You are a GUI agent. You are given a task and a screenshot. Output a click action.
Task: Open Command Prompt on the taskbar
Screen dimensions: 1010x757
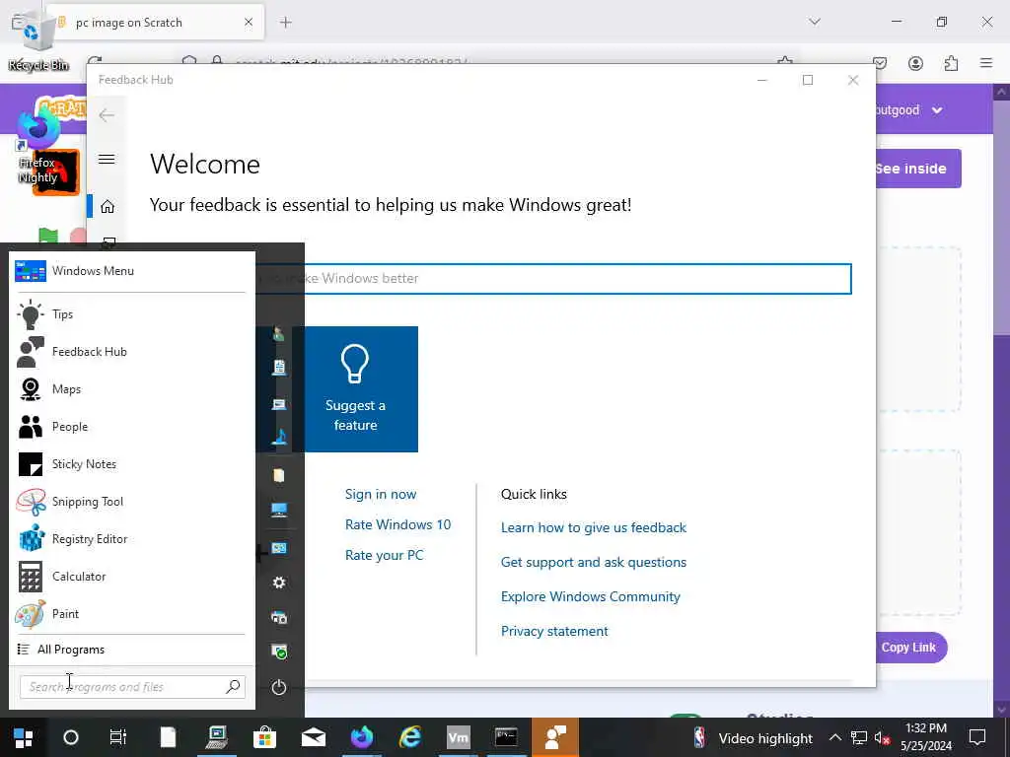[506, 737]
